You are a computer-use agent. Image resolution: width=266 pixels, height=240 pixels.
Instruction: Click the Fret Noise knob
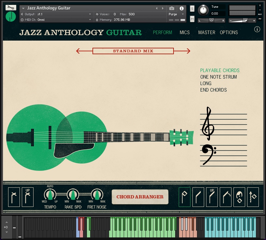[97, 194]
